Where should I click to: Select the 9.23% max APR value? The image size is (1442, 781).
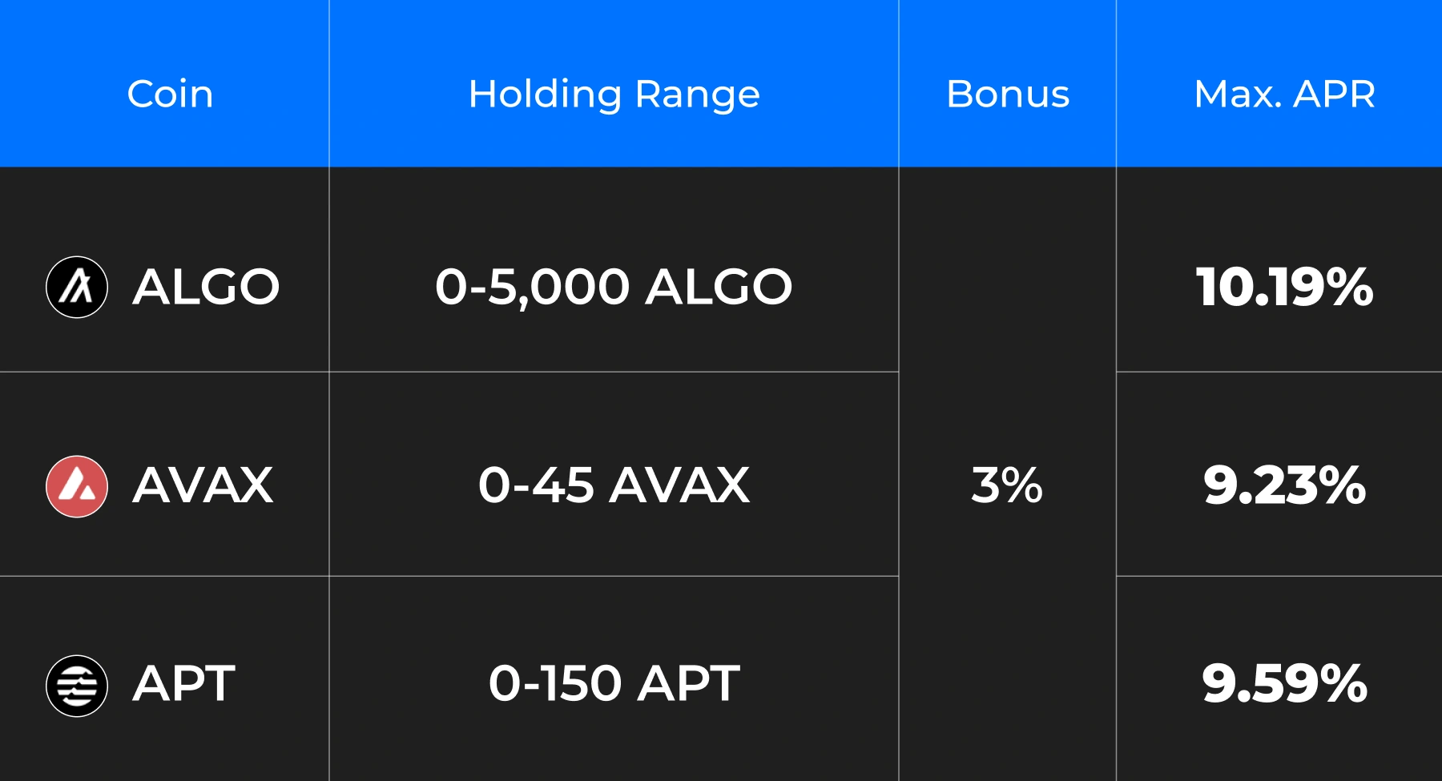tap(1284, 485)
